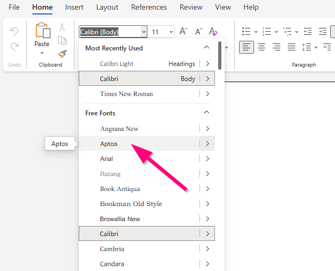The image size is (335, 271).
Task: Click the Cut scissors icon
Action: pyautogui.click(x=62, y=27)
